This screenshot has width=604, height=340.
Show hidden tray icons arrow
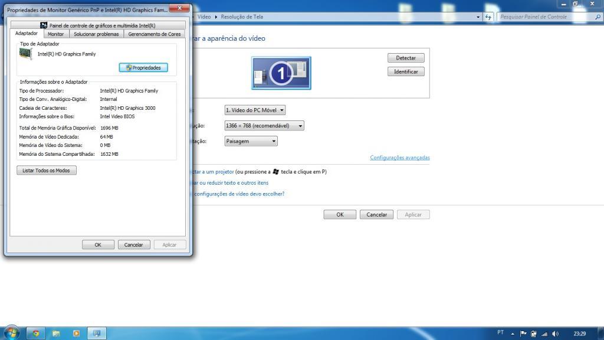(x=513, y=334)
